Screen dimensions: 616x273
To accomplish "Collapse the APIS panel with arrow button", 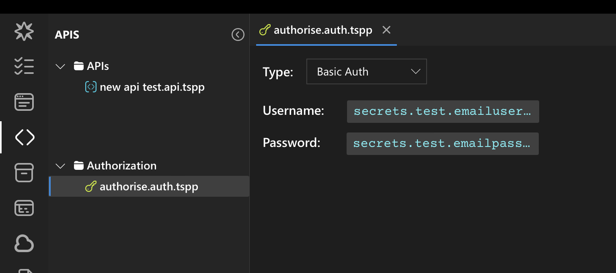I will (238, 35).
